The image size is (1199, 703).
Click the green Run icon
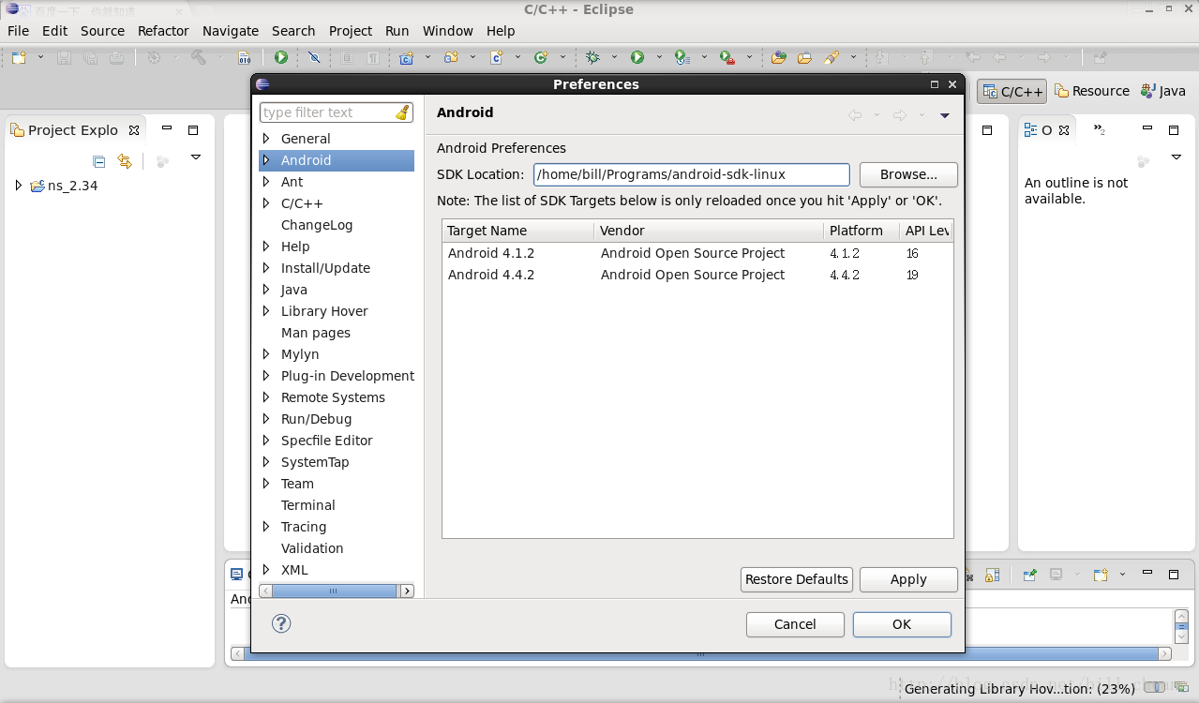click(637, 58)
